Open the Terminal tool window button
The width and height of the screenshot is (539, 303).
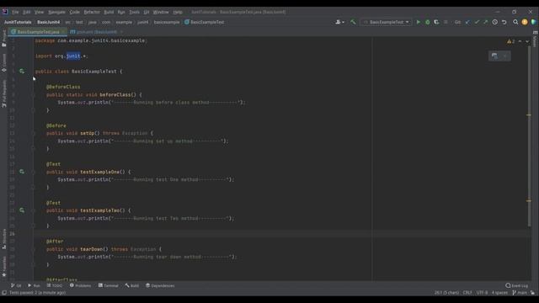(x=109, y=285)
